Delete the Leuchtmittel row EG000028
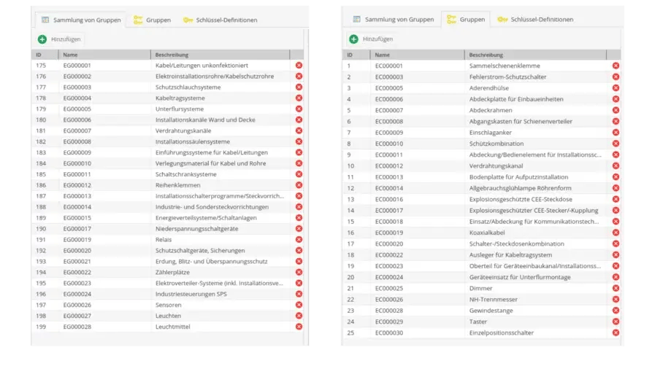 click(x=299, y=327)
